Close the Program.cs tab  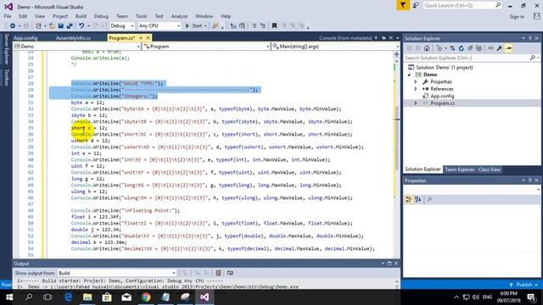pos(148,37)
